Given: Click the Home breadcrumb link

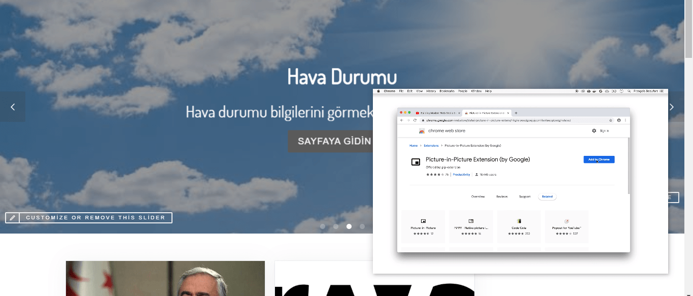Looking at the screenshot, I should 413,146.
